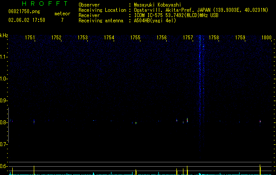Viewport: 276px width, 175px height.
Task: Click the meteor echo just before 1757
Action: [187, 120]
